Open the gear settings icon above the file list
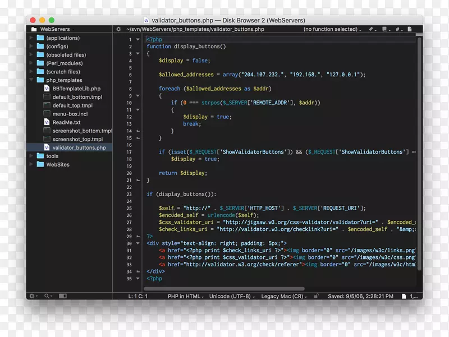Screen dimensions: 449x337 click(x=118, y=29)
